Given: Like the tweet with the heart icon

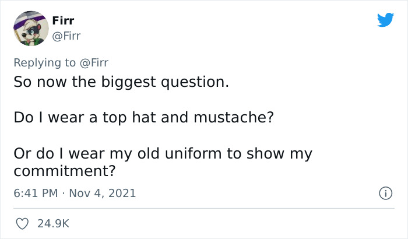Looking at the screenshot, I should 23,223.
